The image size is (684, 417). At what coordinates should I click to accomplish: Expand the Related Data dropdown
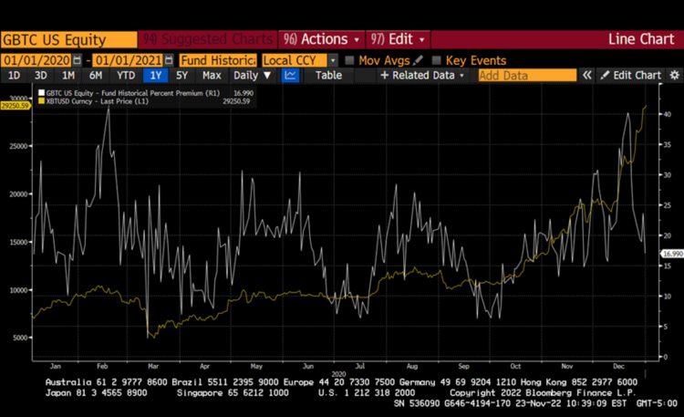click(x=422, y=76)
